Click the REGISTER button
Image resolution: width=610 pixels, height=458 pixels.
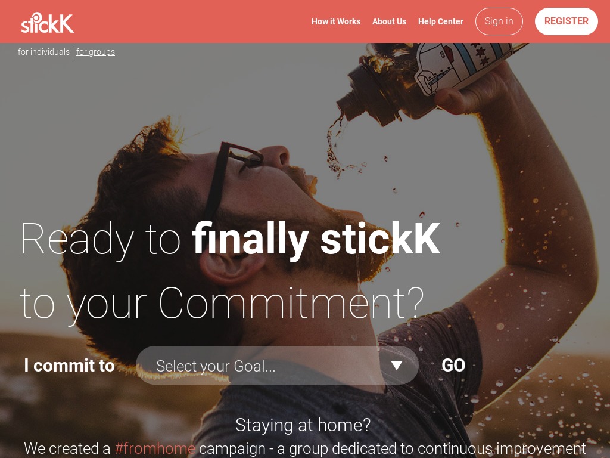point(566,21)
